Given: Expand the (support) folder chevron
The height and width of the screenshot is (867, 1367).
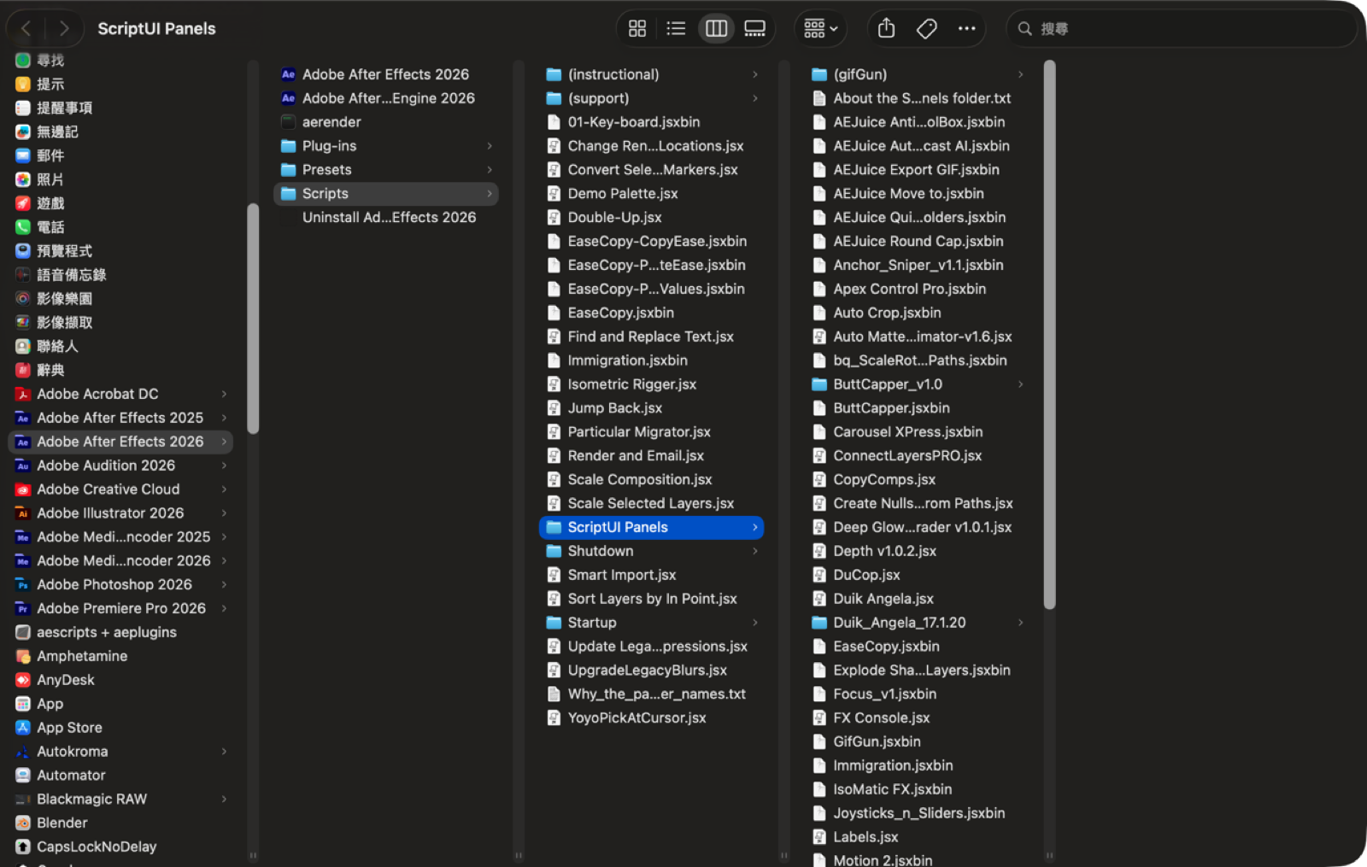Looking at the screenshot, I should 755,99.
